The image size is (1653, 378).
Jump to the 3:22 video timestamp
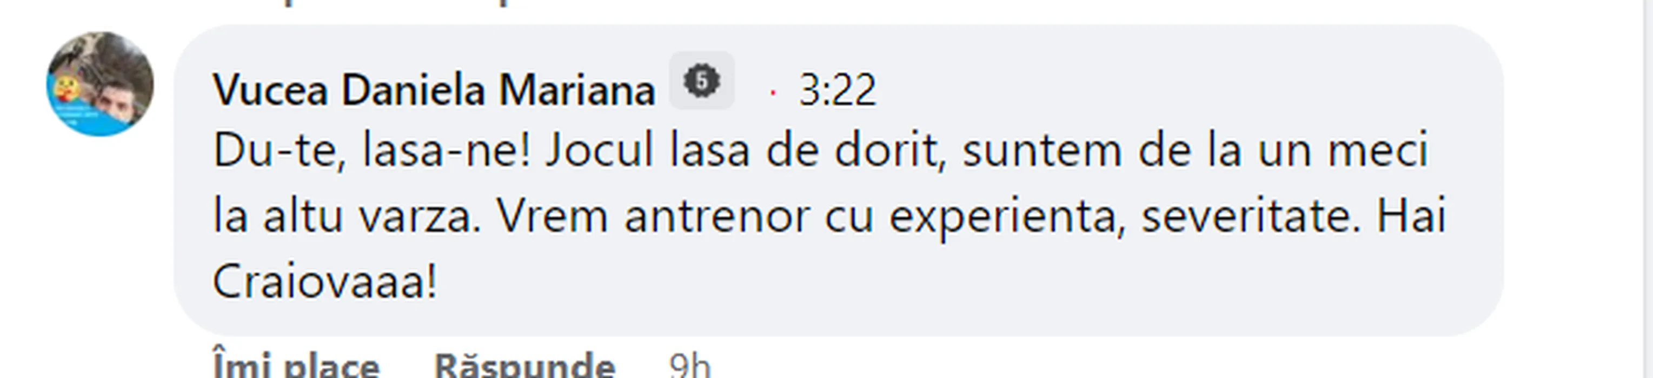(837, 90)
